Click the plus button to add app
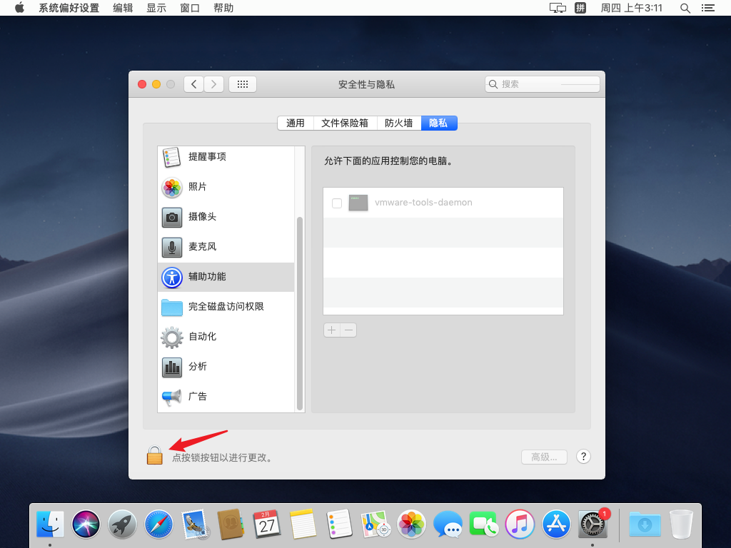Viewport: 731px width, 548px height. tap(332, 330)
